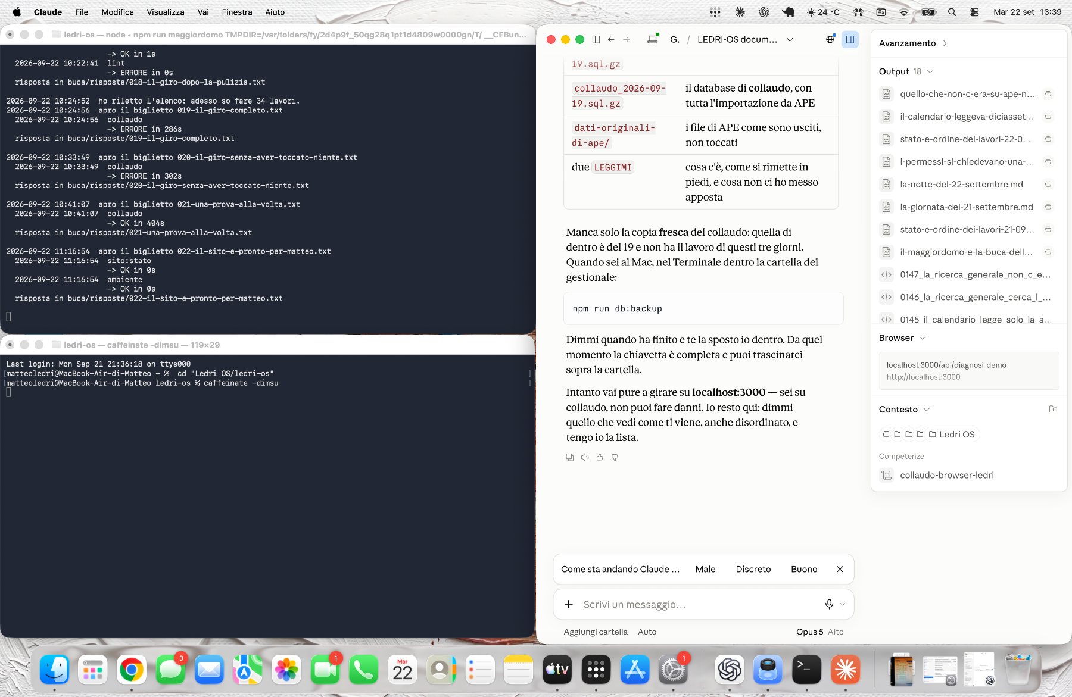
Task: Rate Claude as Buono
Action: (804, 569)
